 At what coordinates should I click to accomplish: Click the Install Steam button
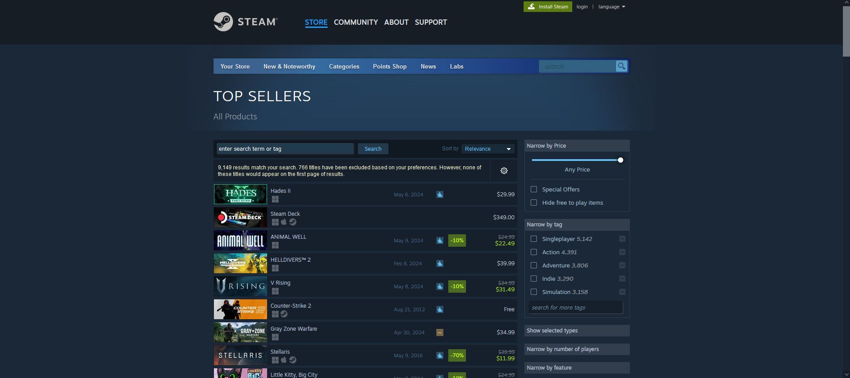[548, 7]
